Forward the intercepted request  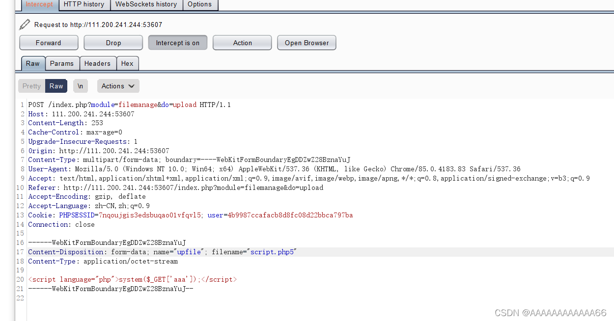[x=49, y=43]
